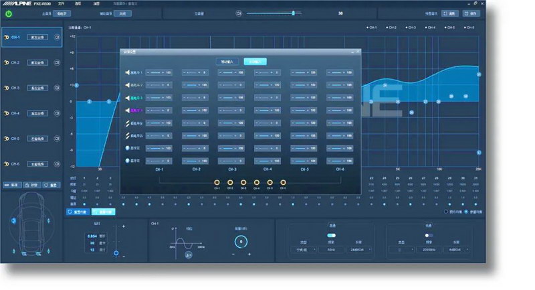
Task: Select the right EQ mode radio button
Action: [466, 212]
